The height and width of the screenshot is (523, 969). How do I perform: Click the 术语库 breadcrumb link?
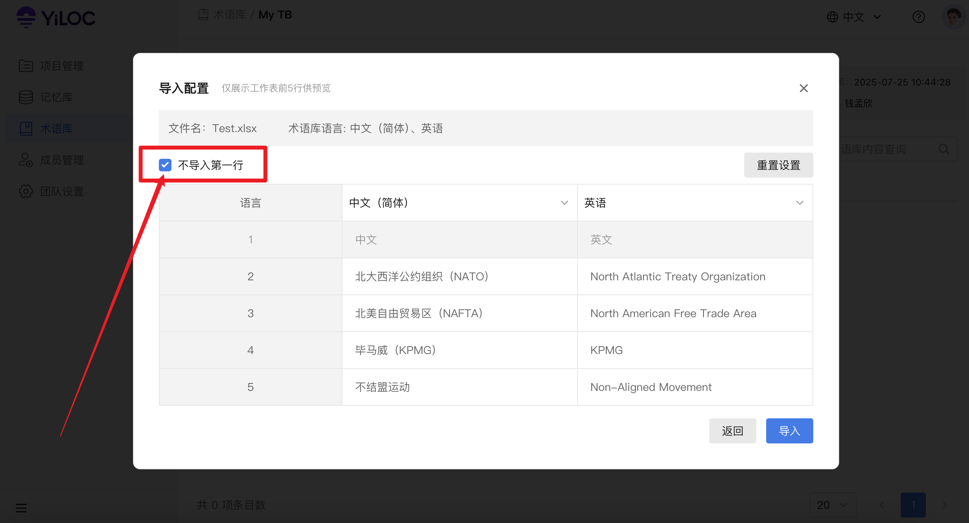pyautogui.click(x=229, y=15)
